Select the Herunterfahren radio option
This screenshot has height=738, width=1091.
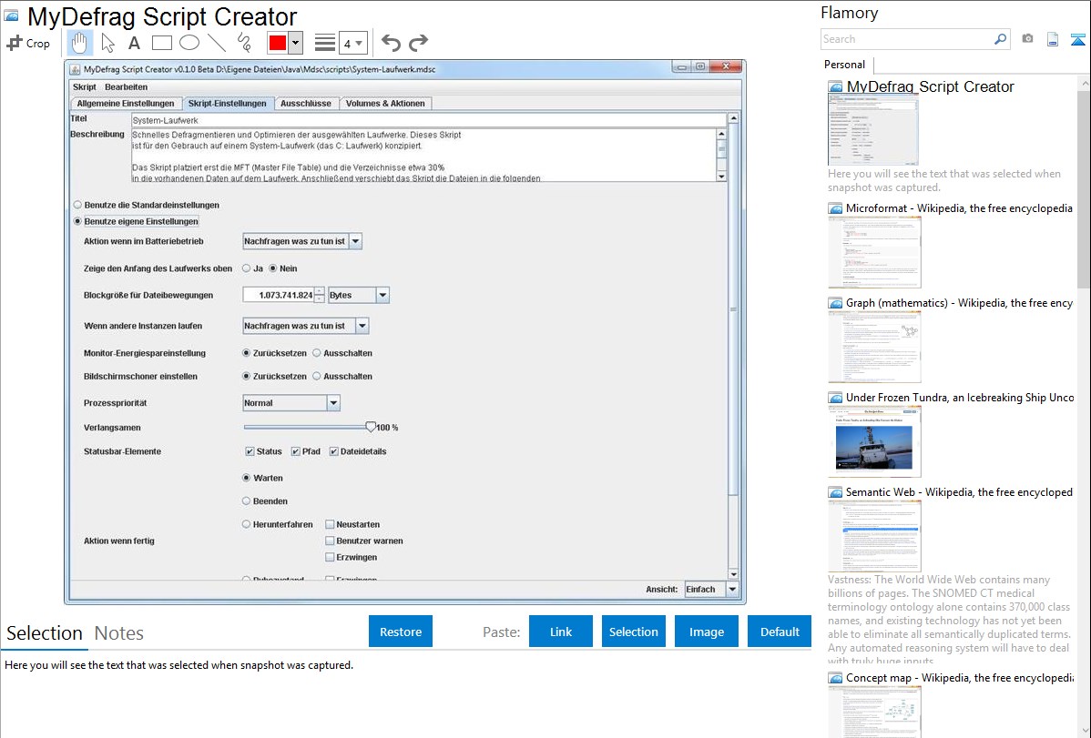(x=246, y=524)
